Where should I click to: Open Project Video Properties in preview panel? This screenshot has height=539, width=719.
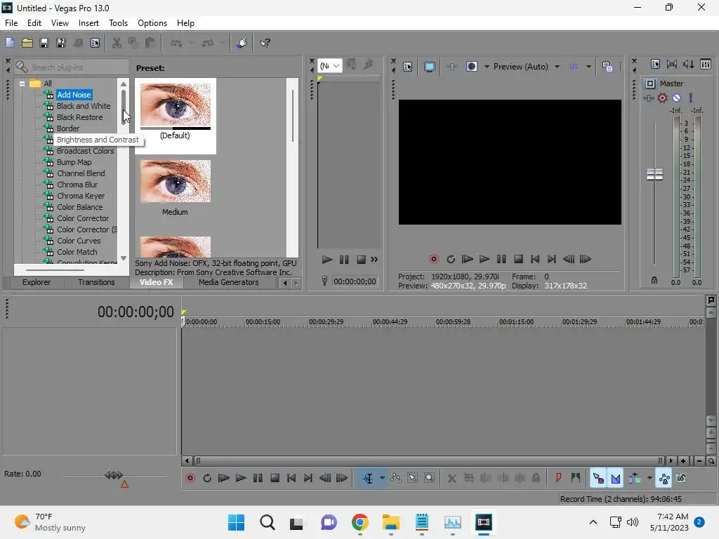click(408, 67)
